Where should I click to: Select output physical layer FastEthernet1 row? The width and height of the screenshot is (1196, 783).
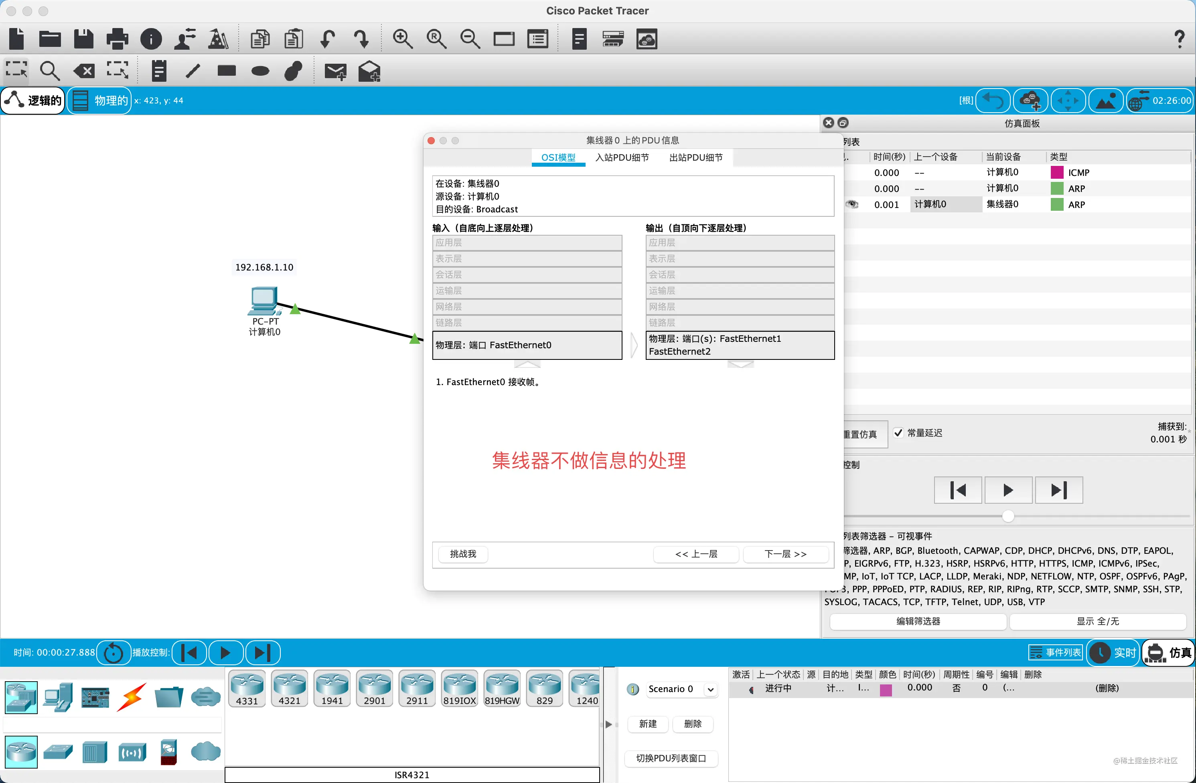click(x=740, y=345)
